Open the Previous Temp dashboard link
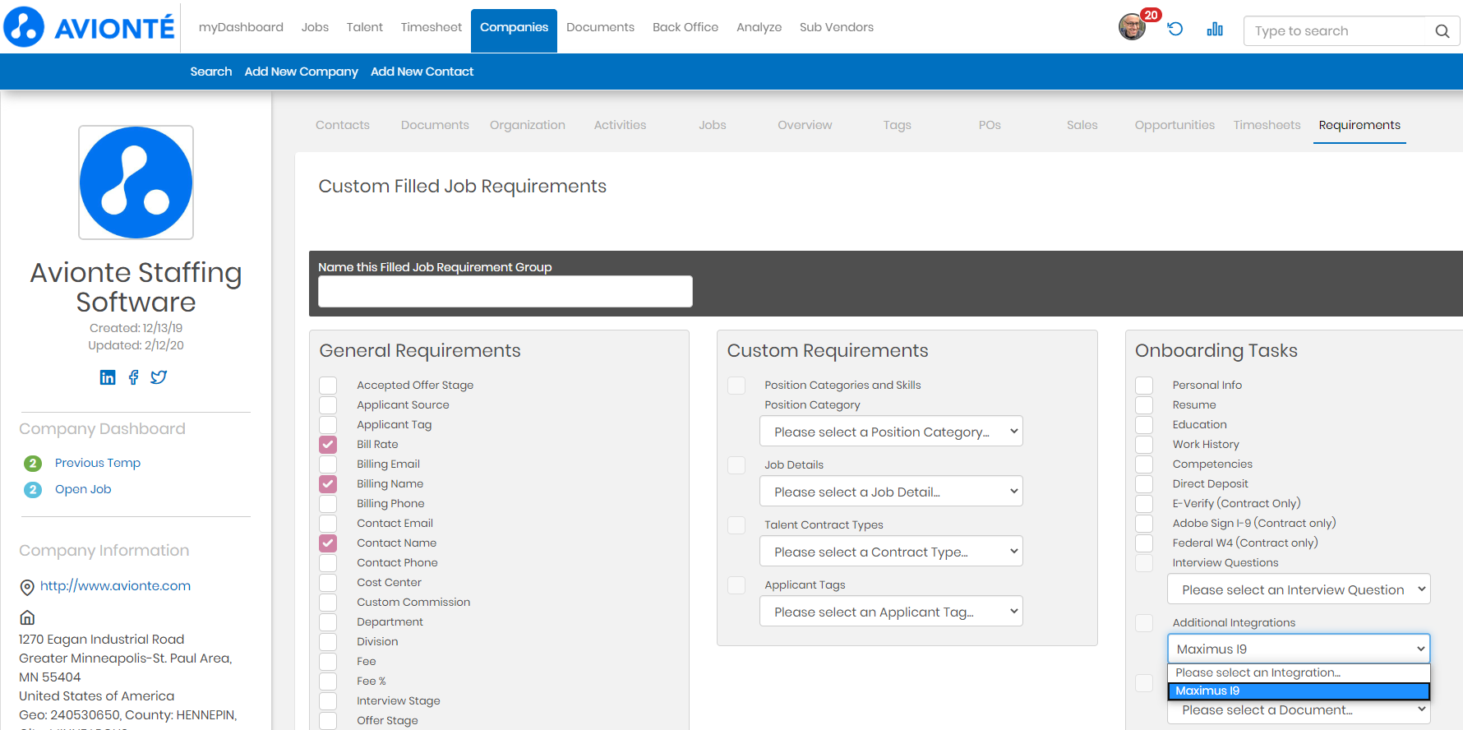The height and width of the screenshot is (730, 1463). point(98,463)
